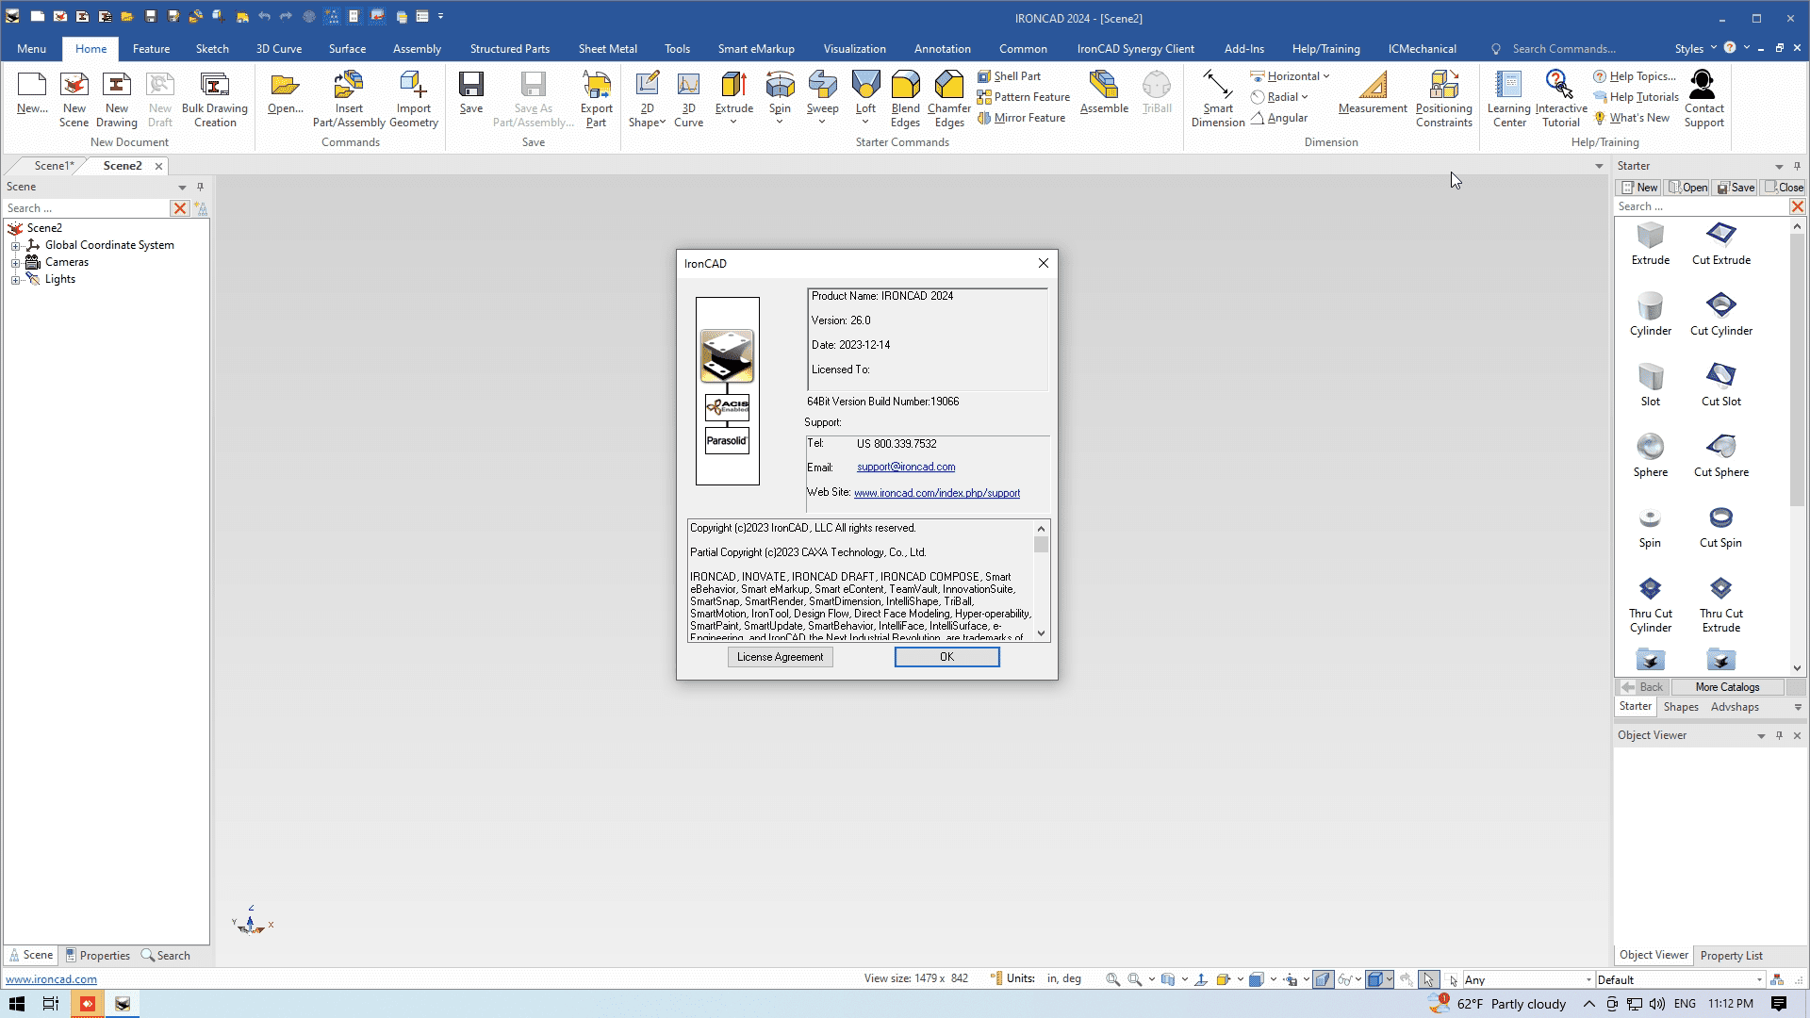This screenshot has height=1018, width=1810.
Task: Switch to the Shapes catalog tab
Action: click(x=1681, y=707)
